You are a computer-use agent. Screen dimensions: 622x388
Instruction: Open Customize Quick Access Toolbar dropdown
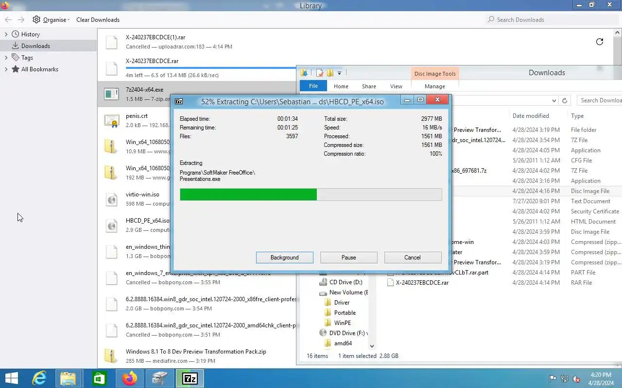[339, 73]
